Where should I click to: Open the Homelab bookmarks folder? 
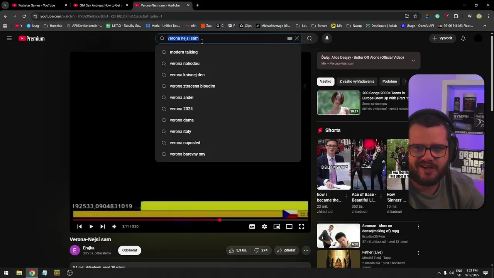pos(53,26)
